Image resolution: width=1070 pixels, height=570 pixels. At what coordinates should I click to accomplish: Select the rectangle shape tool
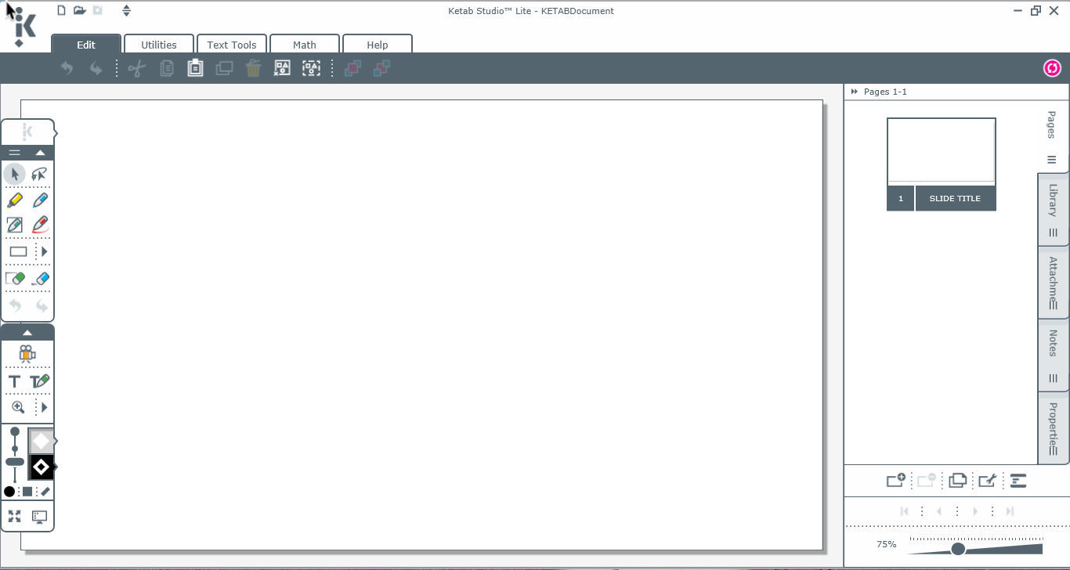pos(18,251)
